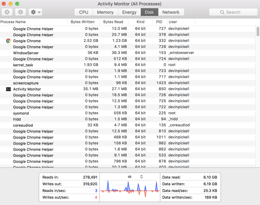The width and height of the screenshot is (260, 205).
Task: Click the green zoom window button
Action: (x=17, y=3)
